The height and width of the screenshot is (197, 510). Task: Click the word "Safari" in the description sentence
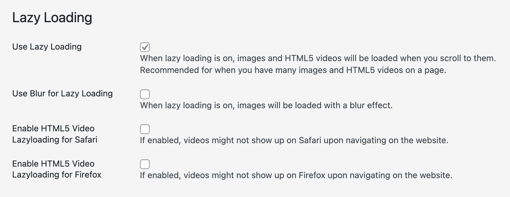(310, 140)
